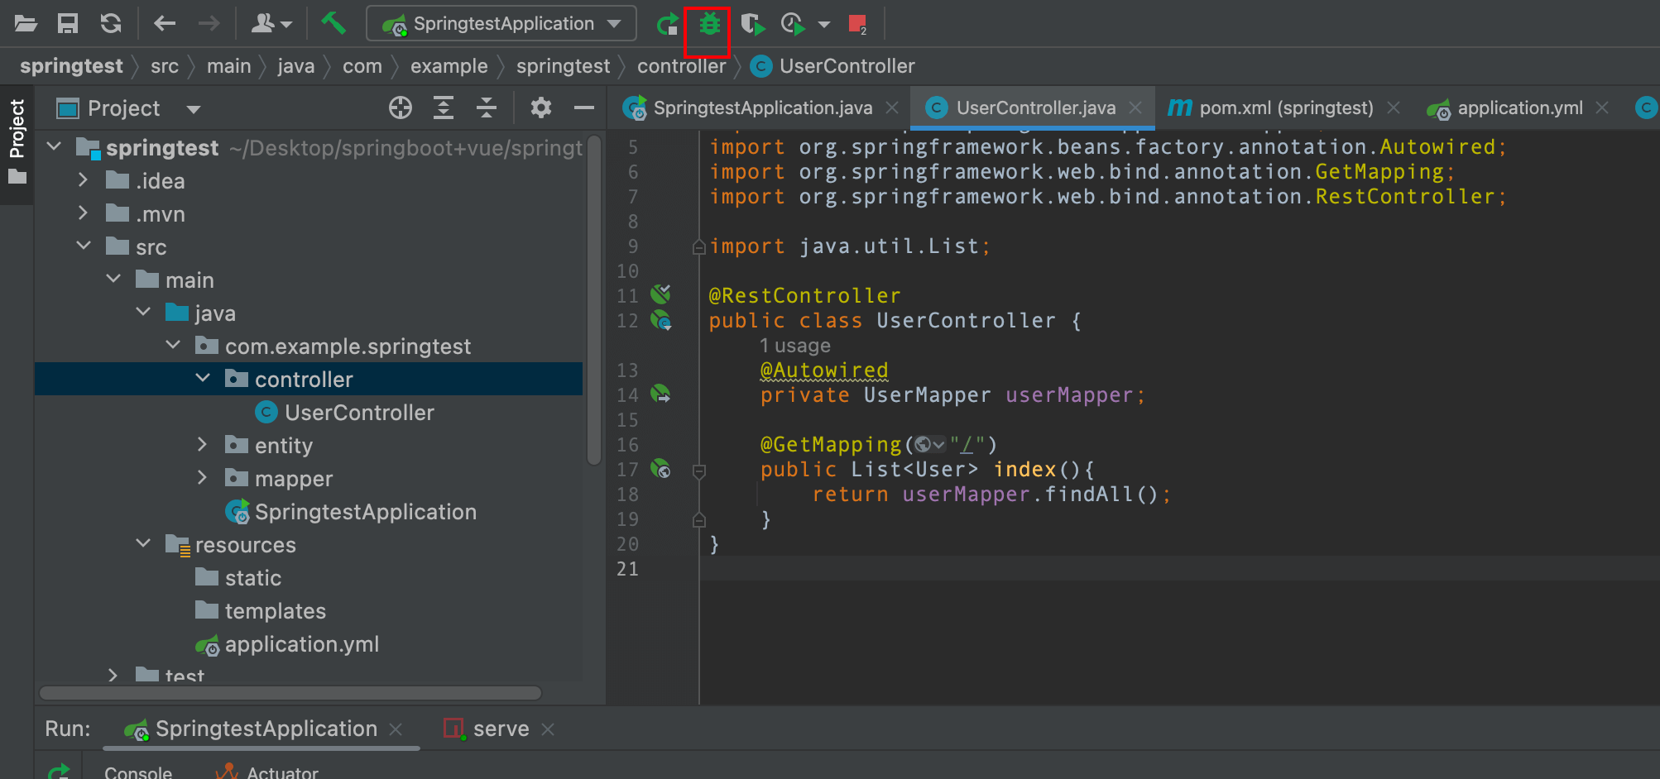Close the SpringtestApplication.java tab
1660x779 pixels.
[x=892, y=108]
